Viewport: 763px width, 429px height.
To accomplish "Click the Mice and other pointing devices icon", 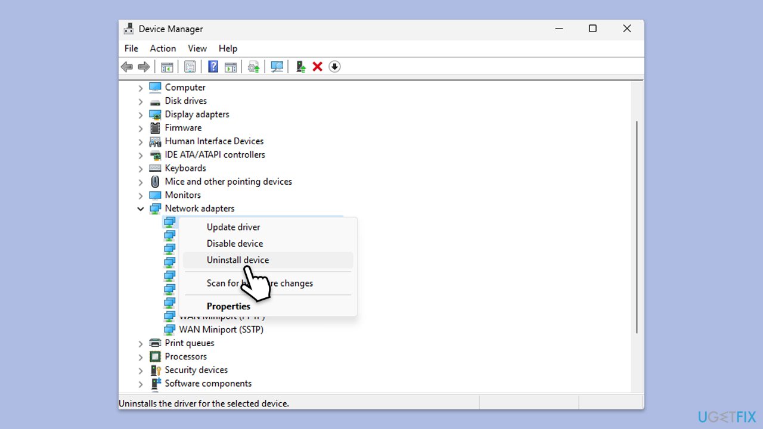I will tap(155, 182).
